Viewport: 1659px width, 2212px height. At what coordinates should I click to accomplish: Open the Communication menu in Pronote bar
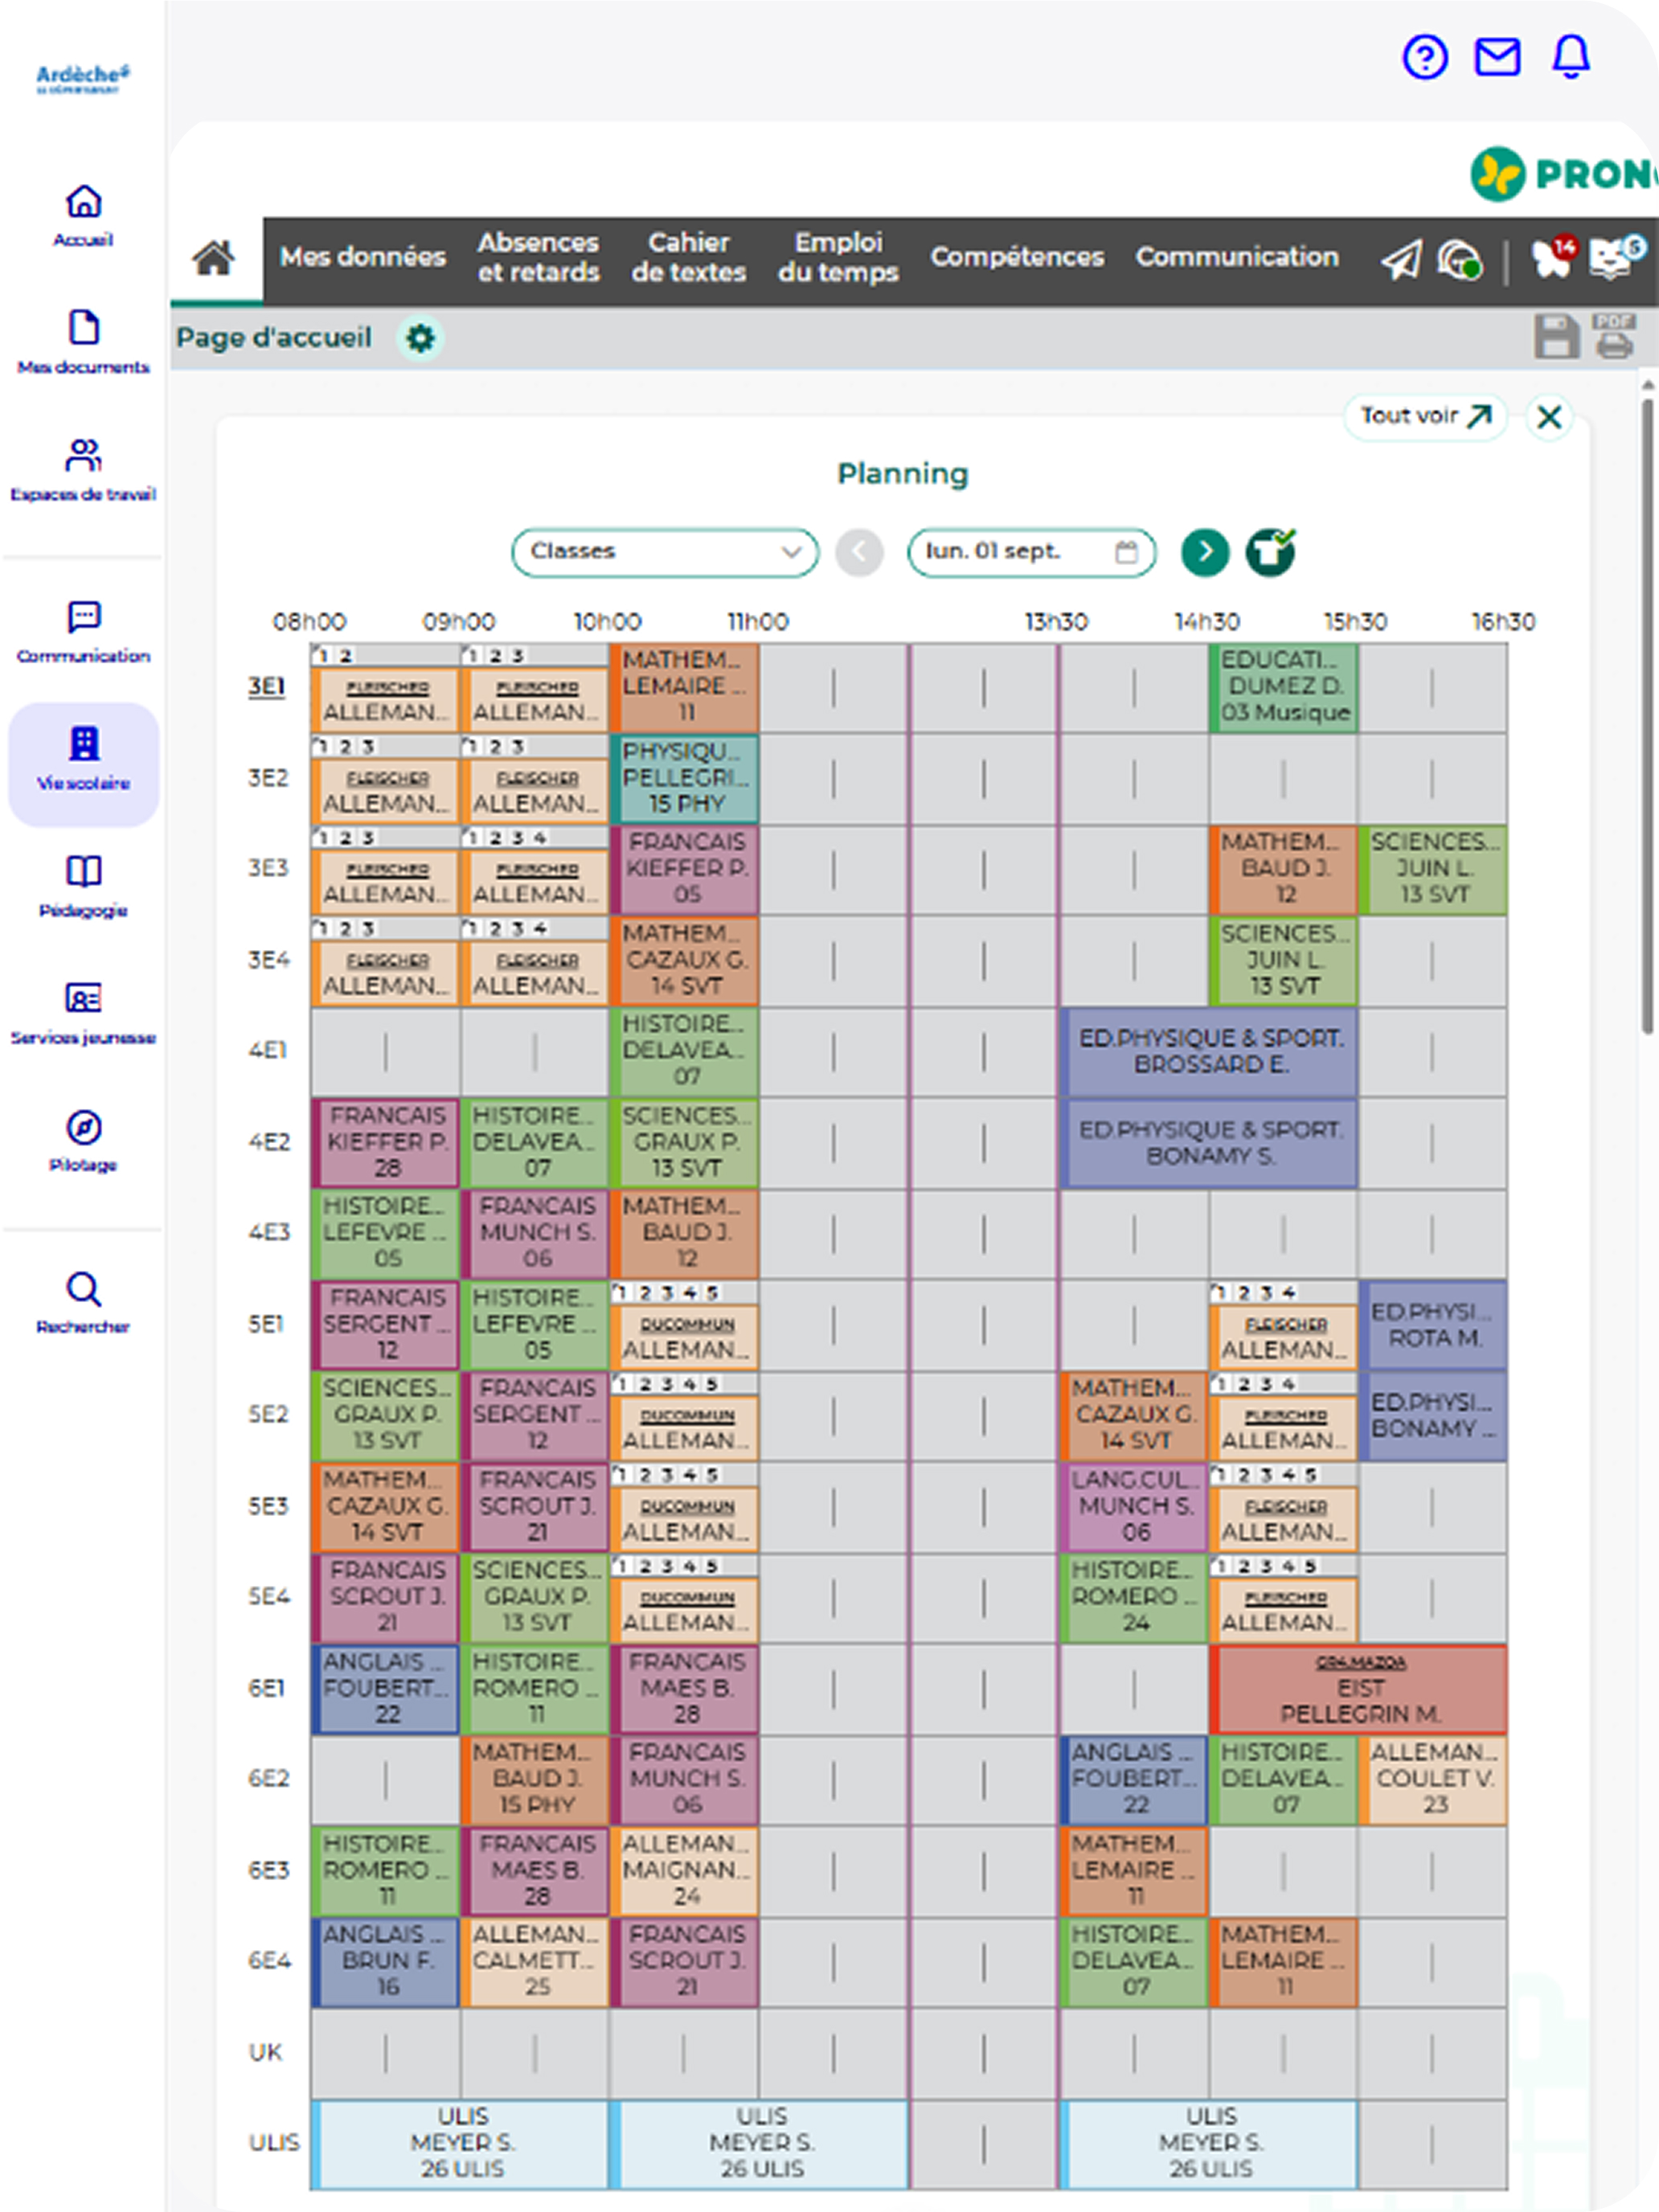pyautogui.click(x=1237, y=258)
